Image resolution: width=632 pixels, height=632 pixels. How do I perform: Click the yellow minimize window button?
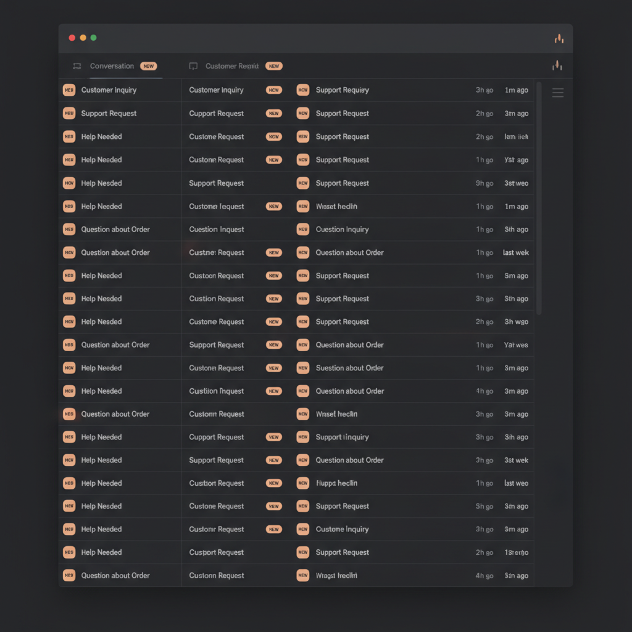pos(83,38)
